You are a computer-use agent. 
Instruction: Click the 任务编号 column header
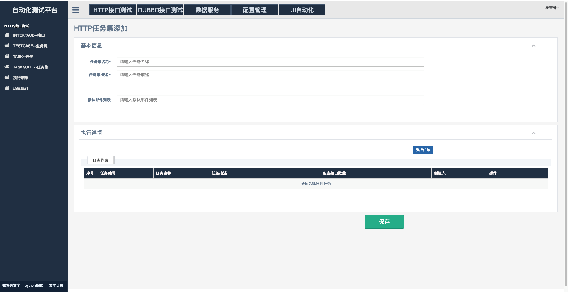tap(125, 173)
